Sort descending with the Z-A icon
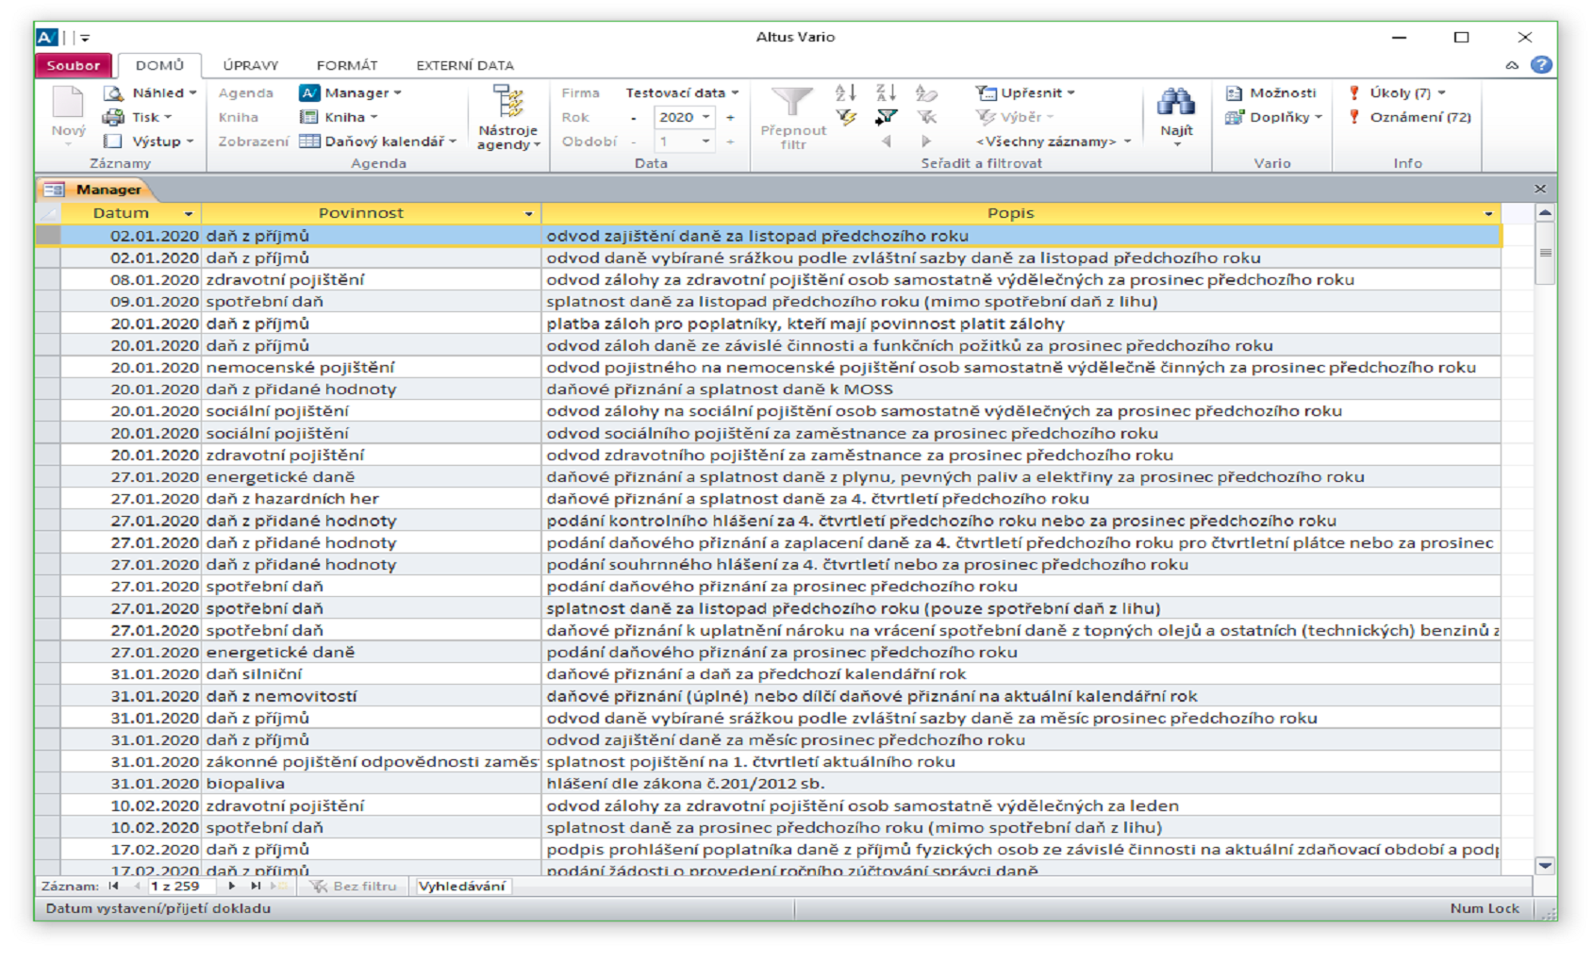This screenshot has width=1593, height=962. [886, 92]
